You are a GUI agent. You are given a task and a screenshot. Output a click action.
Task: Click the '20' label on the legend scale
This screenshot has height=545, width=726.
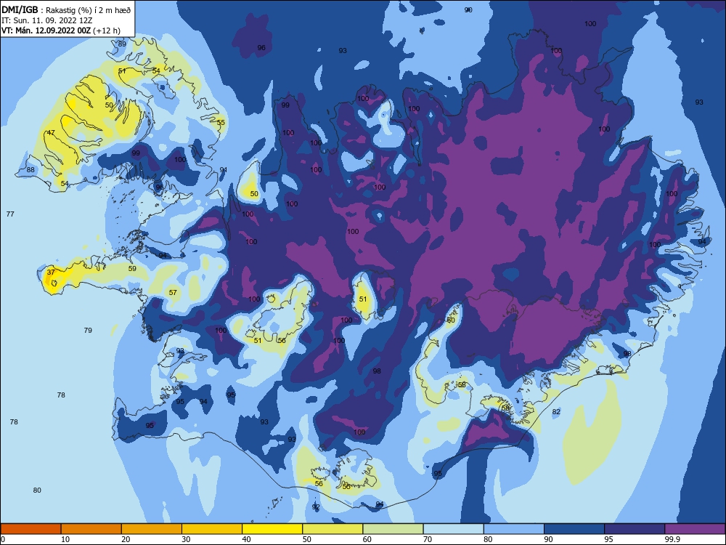[126, 539]
